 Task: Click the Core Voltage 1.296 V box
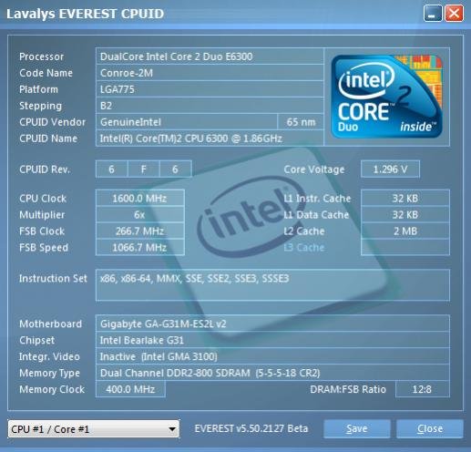[x=390, y=169]
